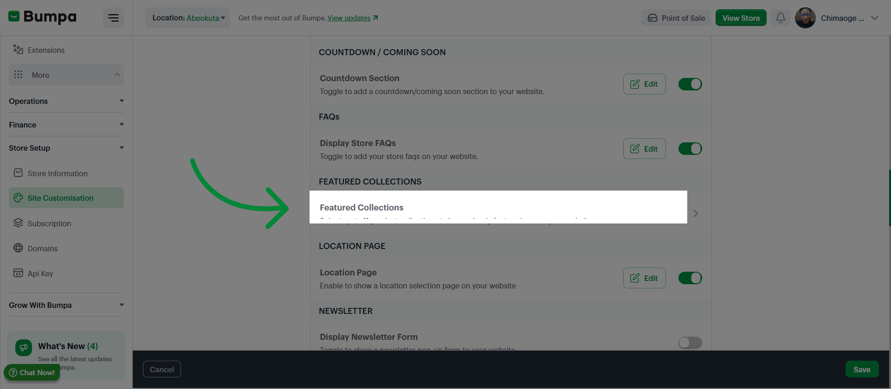891x389 pixels.
Task: Save the site customisation changes
Action: [x=862, y=370]
